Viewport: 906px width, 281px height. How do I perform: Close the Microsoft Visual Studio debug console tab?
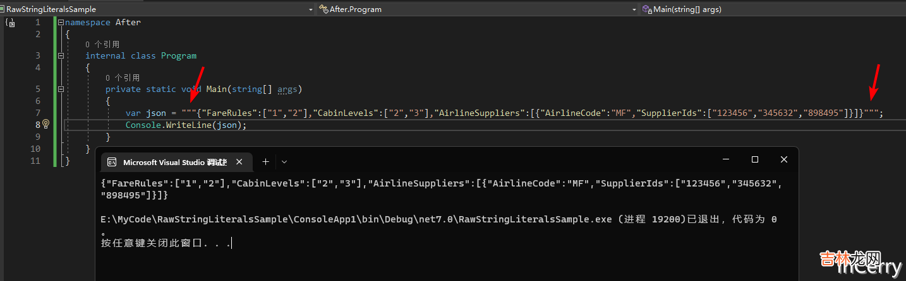click(239, 162)
